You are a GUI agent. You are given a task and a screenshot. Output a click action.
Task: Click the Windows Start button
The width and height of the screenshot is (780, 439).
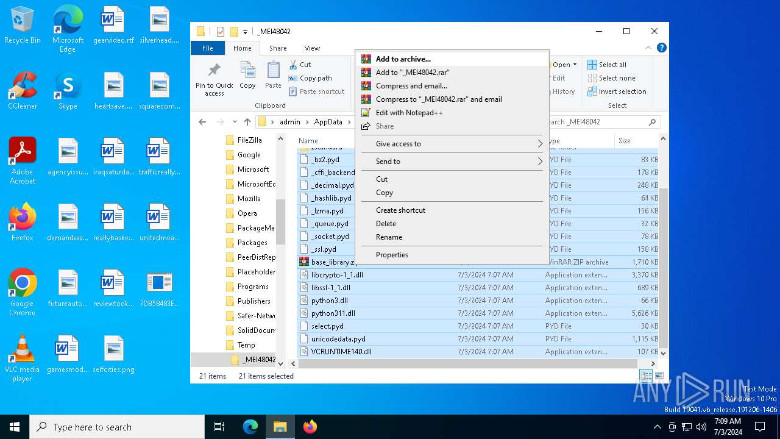point(15,427)
